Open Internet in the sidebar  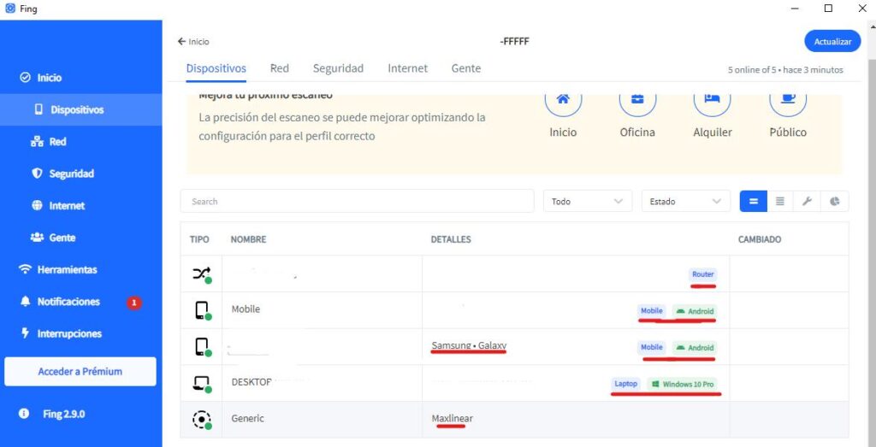pos(58,205)
